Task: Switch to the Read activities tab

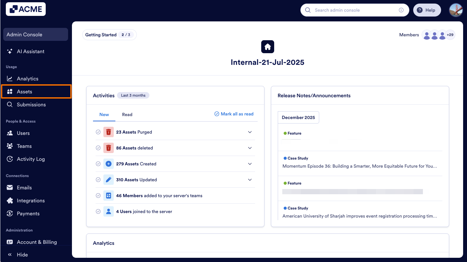Action: 127,114
